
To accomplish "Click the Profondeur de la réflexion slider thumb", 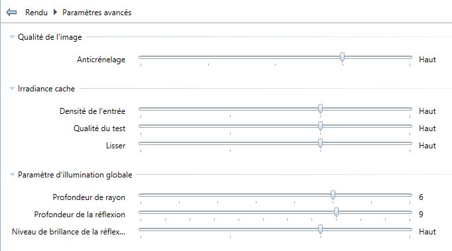I will pyautogui.click(x=336, y=212).
